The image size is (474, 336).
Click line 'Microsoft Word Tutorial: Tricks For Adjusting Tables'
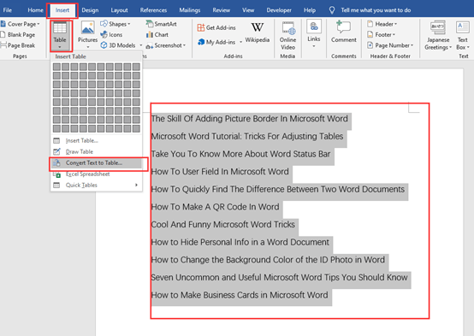click(x=247, y=136)
